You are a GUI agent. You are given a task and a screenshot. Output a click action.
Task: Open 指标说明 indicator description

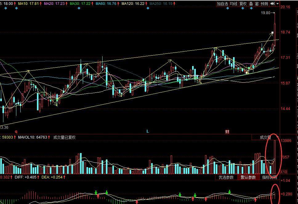point(269,177)
